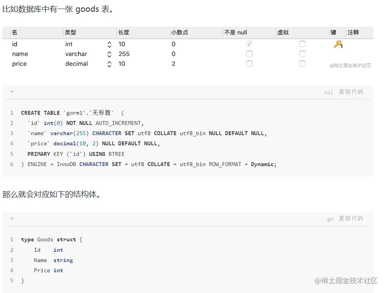Viewport: 386px width, 293px height.
Task: Click the decimal places value 2
Action: coord(174,64)
